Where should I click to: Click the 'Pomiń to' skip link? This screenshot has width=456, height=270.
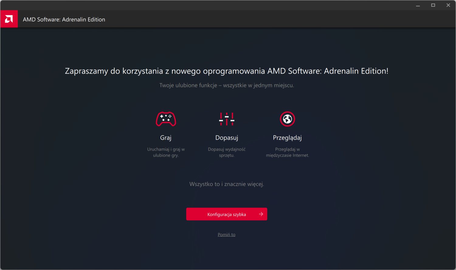(x=226, y=234)
